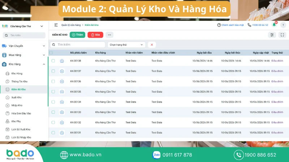Enter fullscreen view mode
The width and height of the screenshot is (289, 162).
[282, 35]
